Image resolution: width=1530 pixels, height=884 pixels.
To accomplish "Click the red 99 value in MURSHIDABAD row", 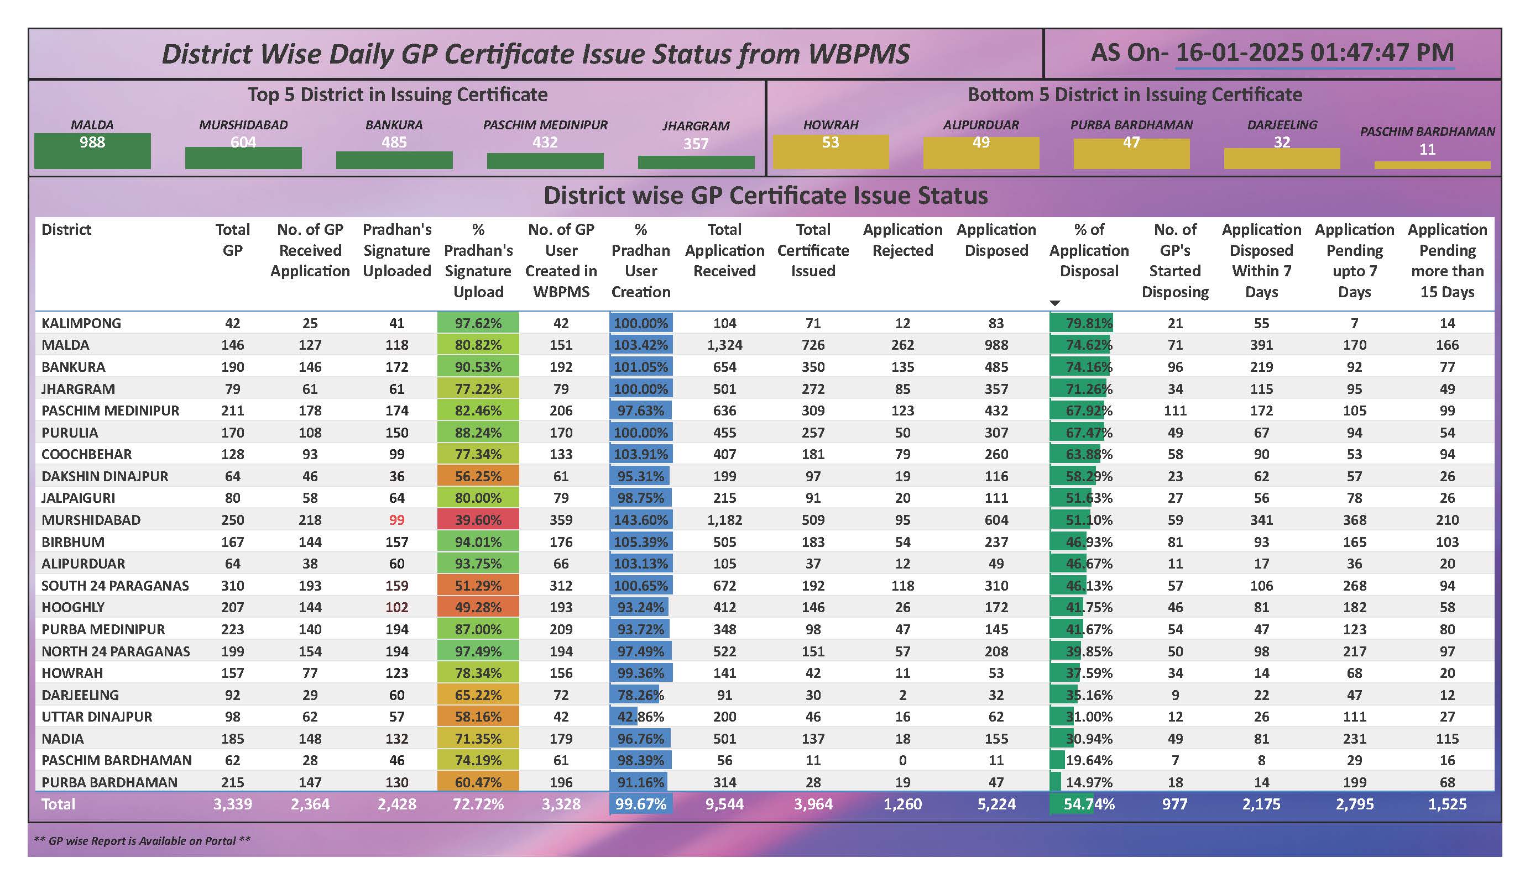I will pos(396,520).
